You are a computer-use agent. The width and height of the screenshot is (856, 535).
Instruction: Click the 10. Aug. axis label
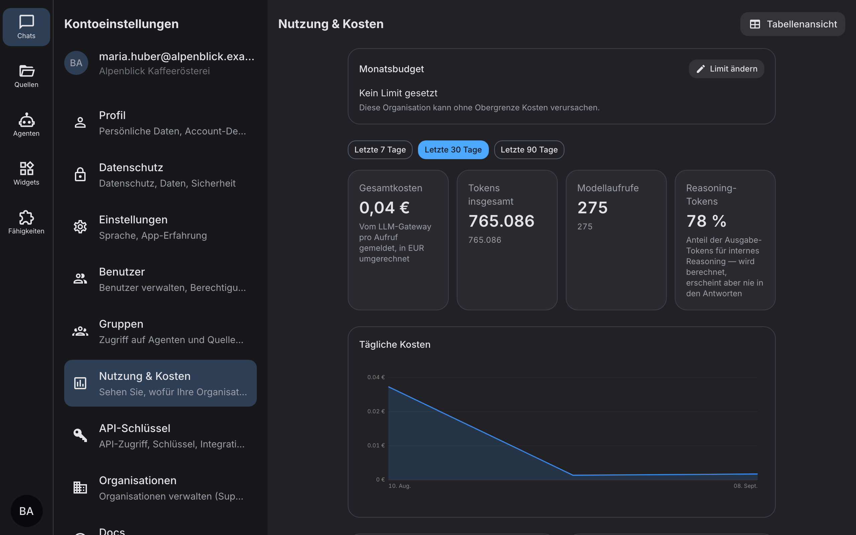(399, 486)
